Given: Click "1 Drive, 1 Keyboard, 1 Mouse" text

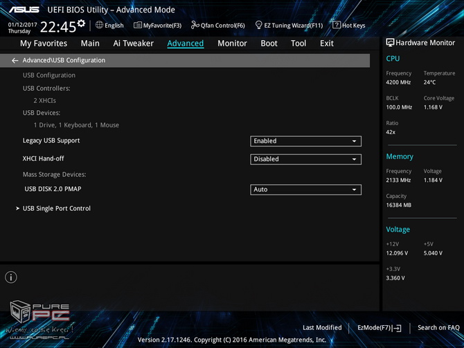Looking at the screenshot, I should [x=76, y=125].
